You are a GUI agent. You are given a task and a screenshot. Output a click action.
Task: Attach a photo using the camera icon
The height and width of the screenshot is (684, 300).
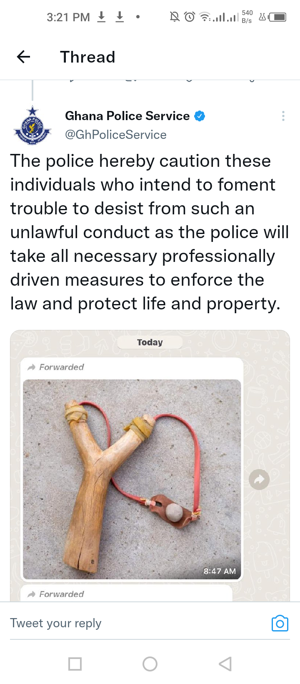coord(280,623)
